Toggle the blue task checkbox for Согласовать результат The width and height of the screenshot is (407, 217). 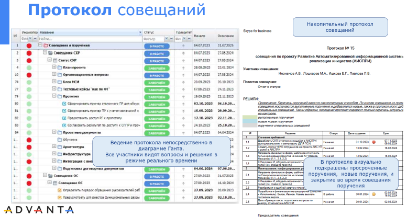tap(63, 126)
